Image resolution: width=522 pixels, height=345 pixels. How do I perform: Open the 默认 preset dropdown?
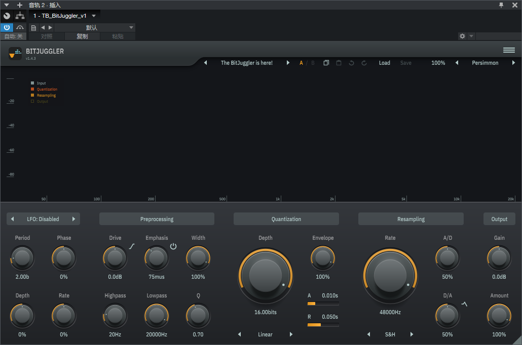95,28
